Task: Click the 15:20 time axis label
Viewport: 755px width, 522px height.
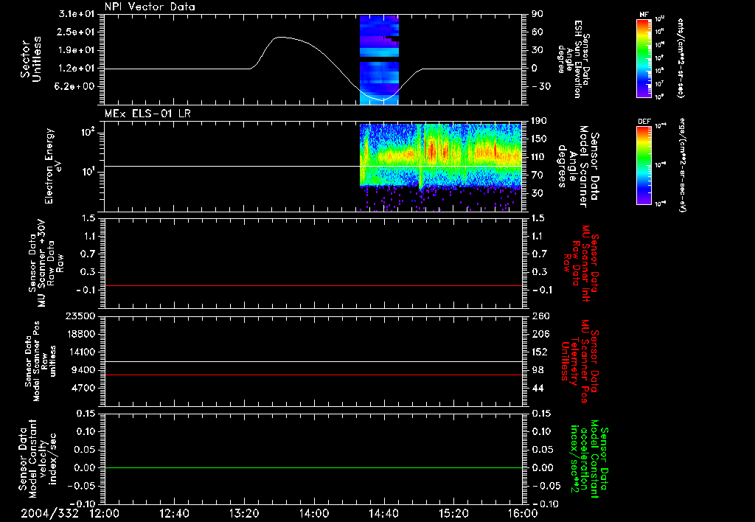Action: (x=453, y=514)
